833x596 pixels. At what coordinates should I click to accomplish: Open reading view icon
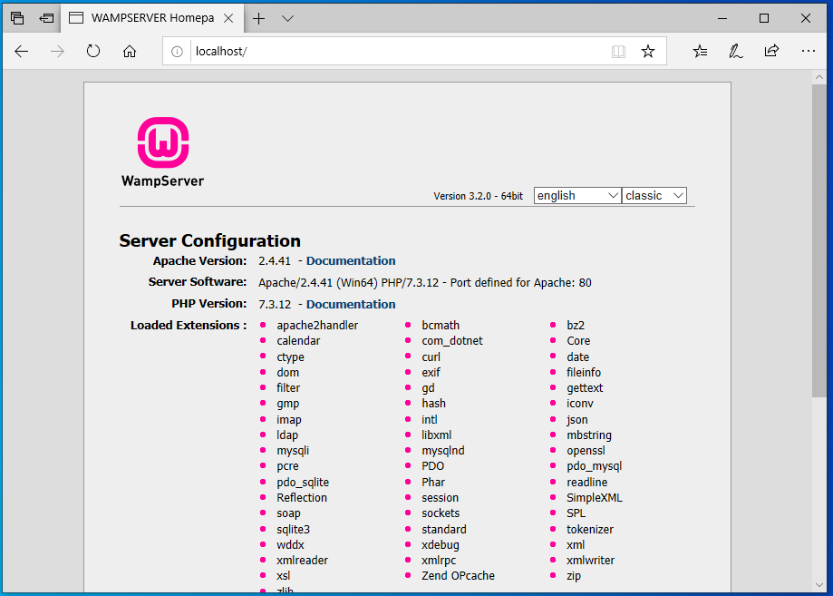pos(618,52)
